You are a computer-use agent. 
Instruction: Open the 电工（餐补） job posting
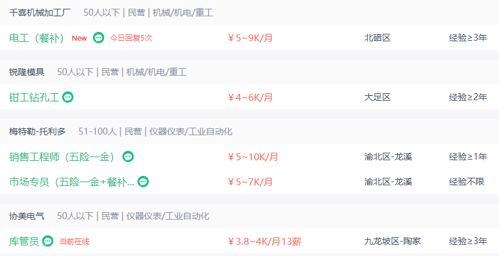37,38
